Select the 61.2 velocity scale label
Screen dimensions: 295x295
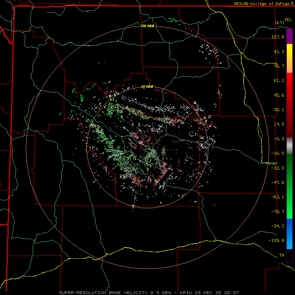coord(279,81)
